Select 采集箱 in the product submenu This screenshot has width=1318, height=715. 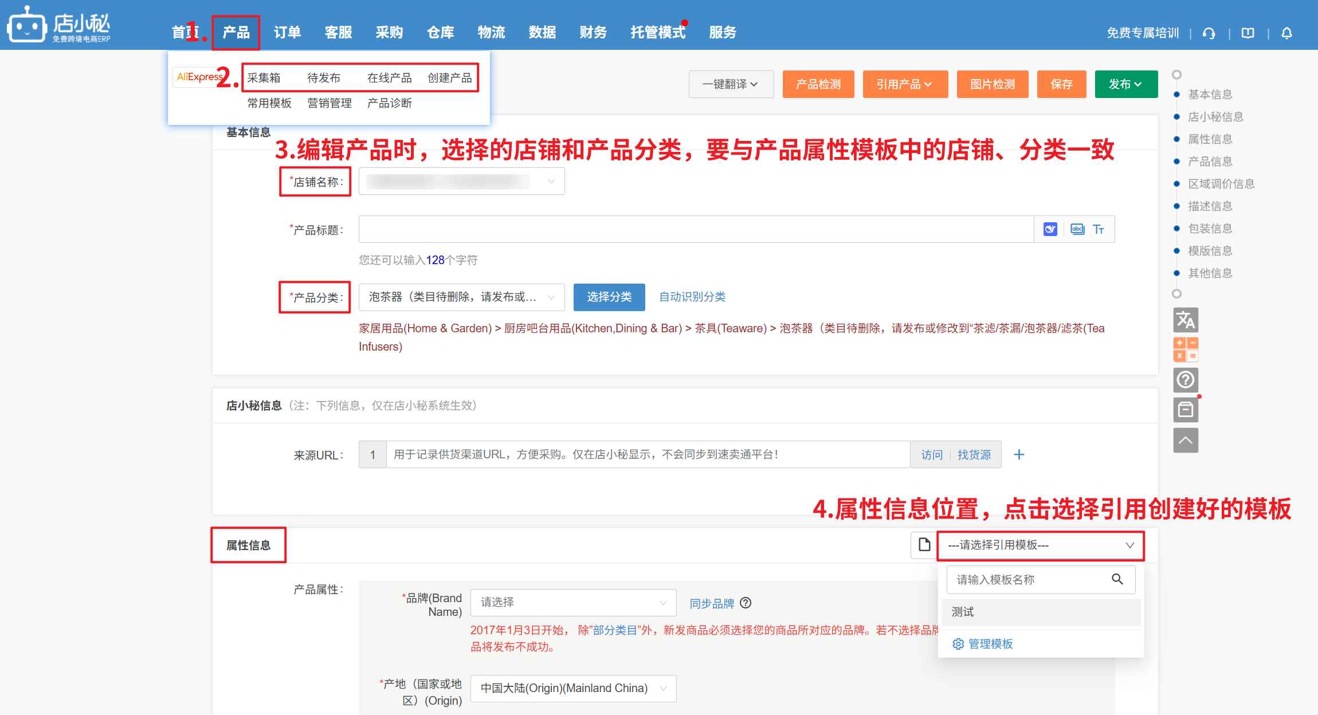[x=264, y=77]
